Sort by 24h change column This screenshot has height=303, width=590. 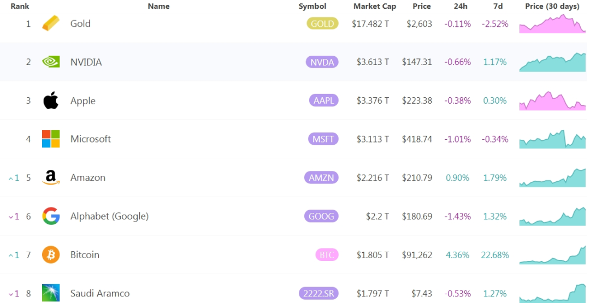point(461,7)
